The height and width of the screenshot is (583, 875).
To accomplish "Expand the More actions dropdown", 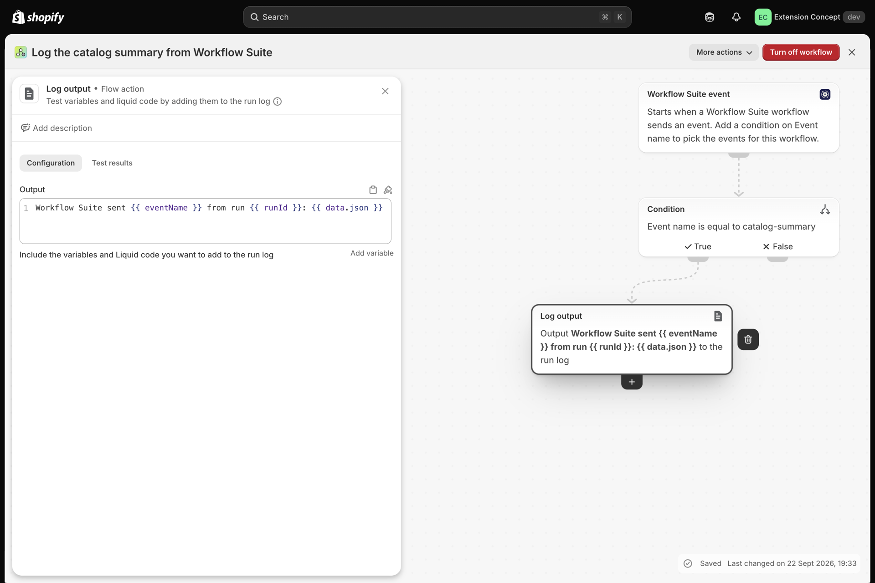I will 723,52.
